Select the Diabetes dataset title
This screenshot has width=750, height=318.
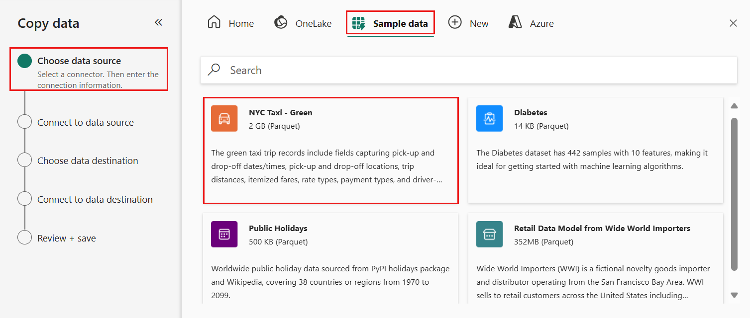(531, 113)
